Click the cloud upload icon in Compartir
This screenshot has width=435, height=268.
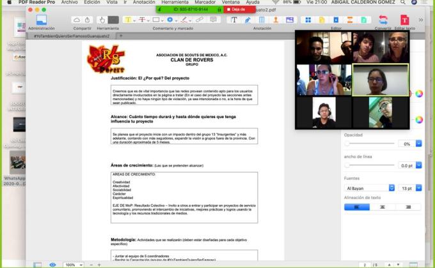[x=77, y=20]
